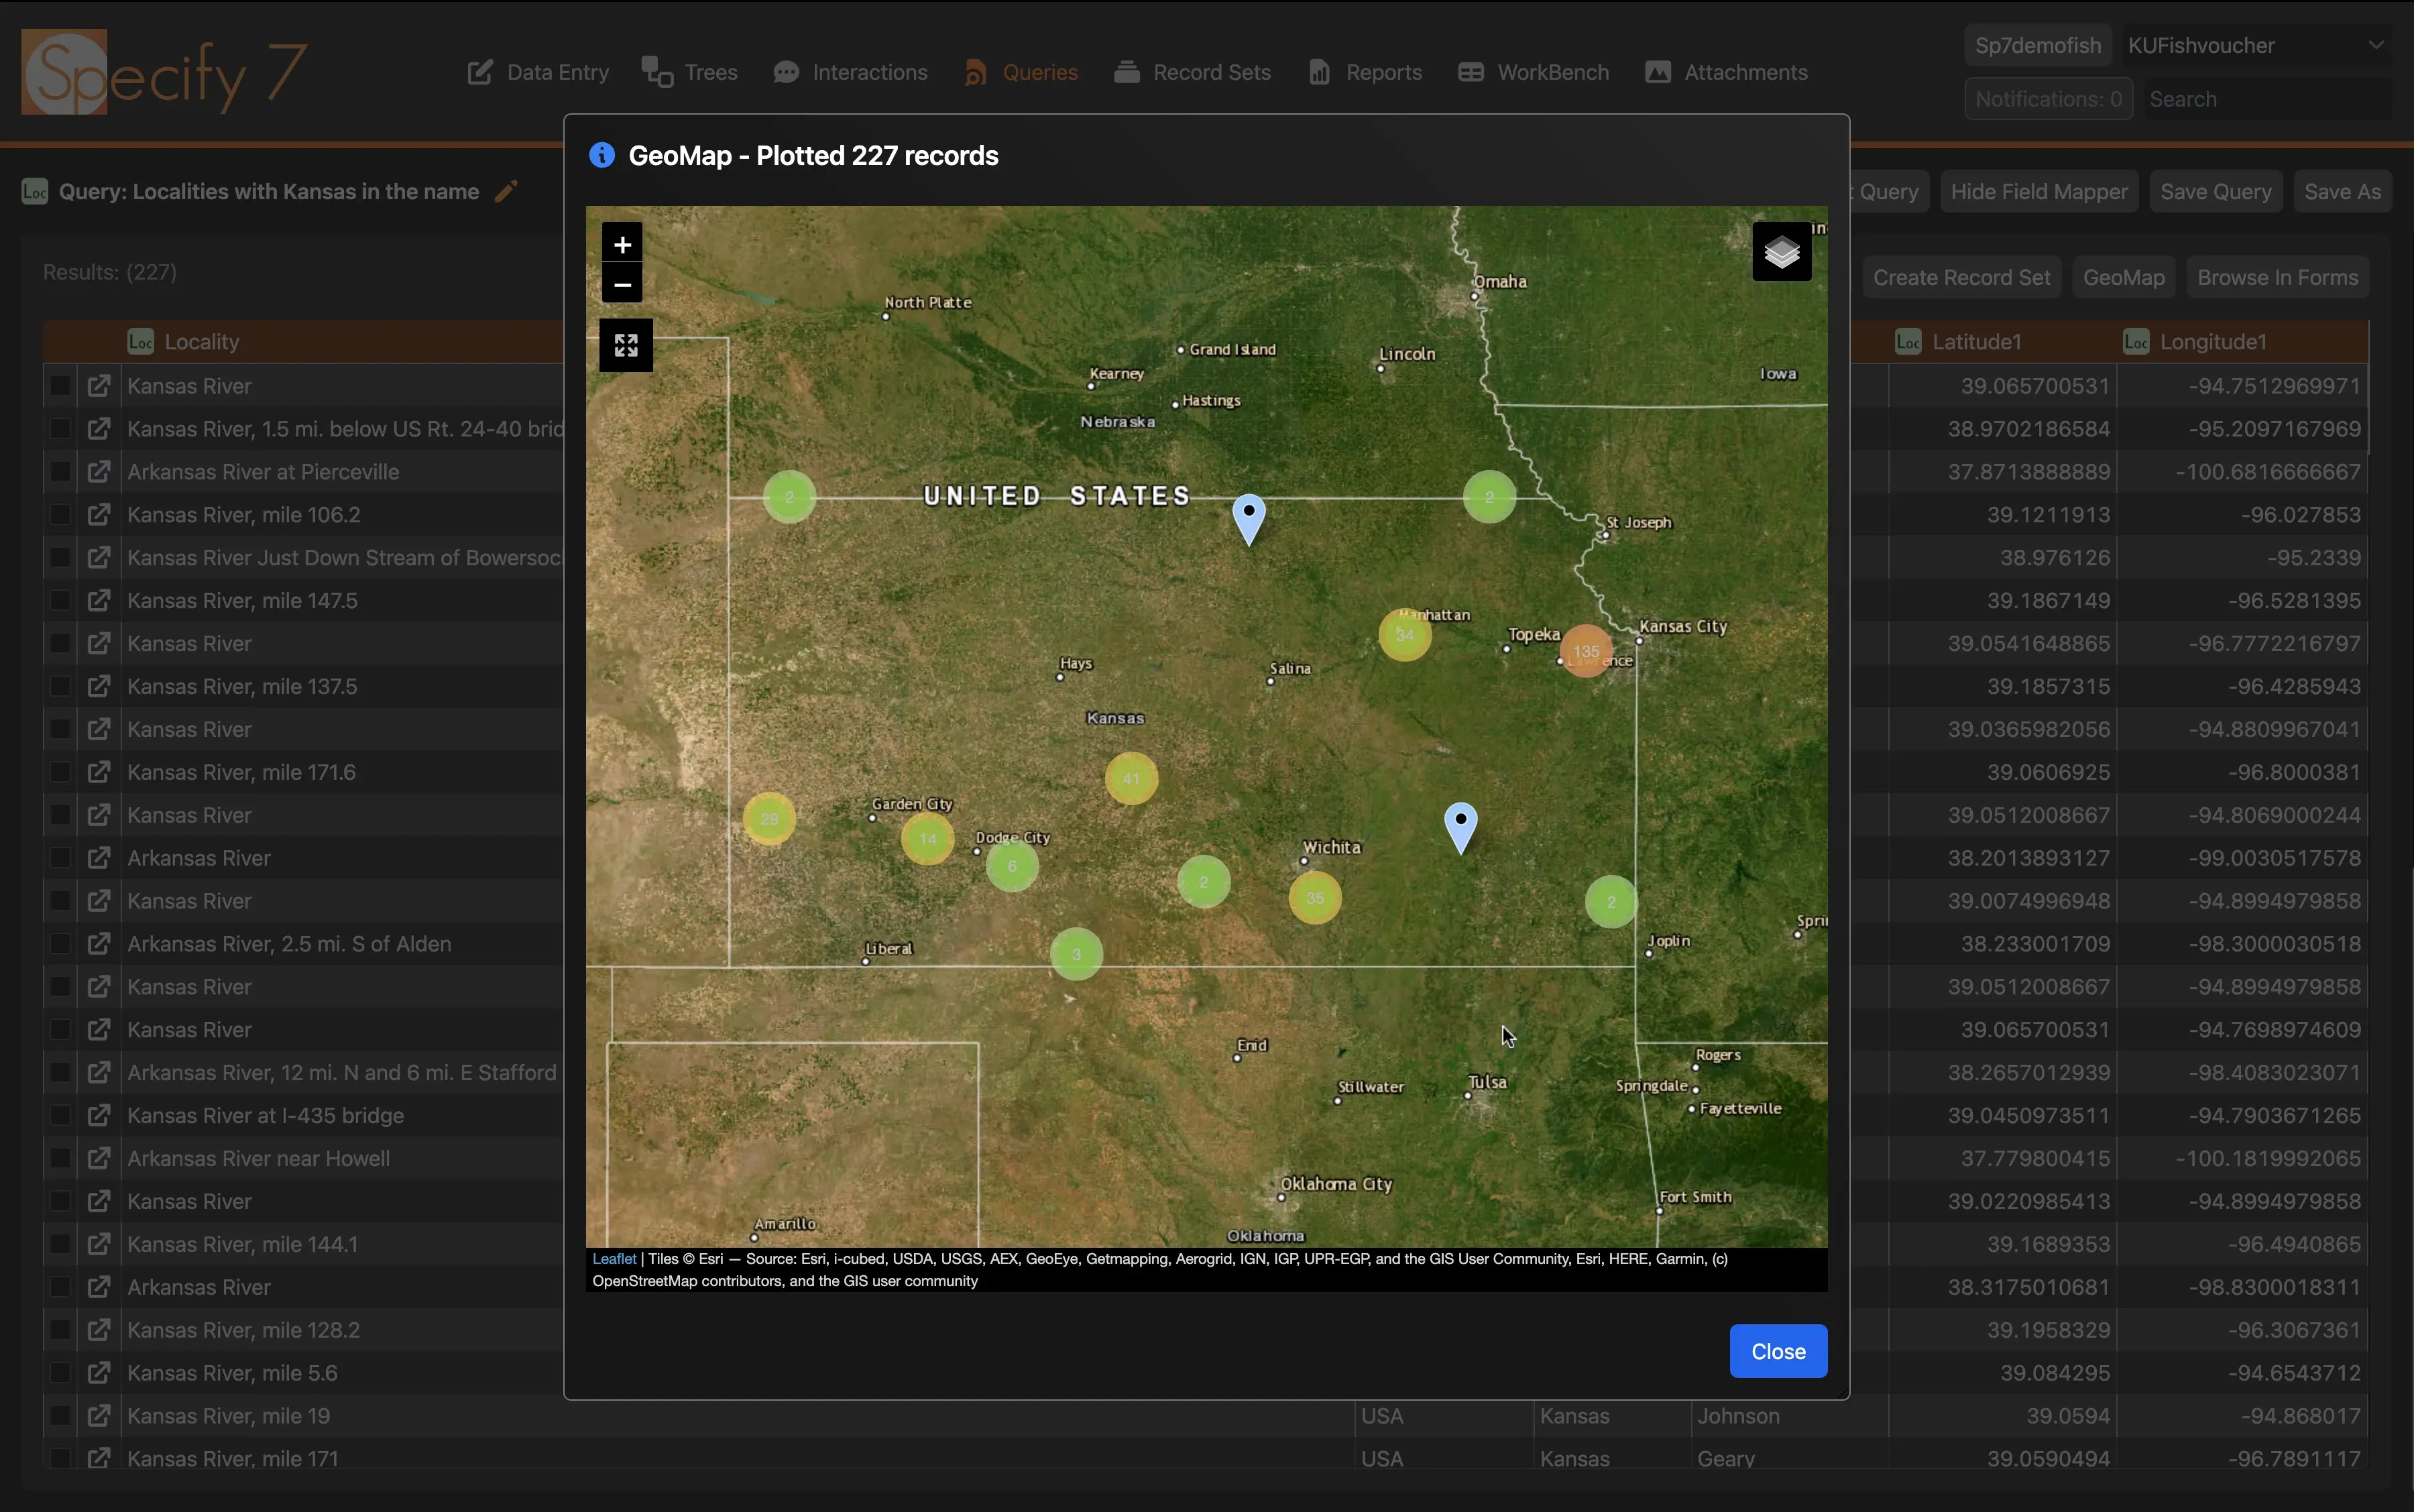2414x1512 pixels.
Task: Open the Leaflet attribution link
Action: click(x=614, y=1259)
